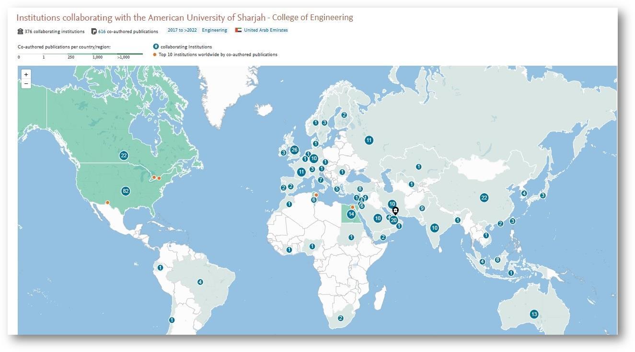635x352 pixels.
Task: Click the publications per country color scale legend
Action: tap(80, 54)
